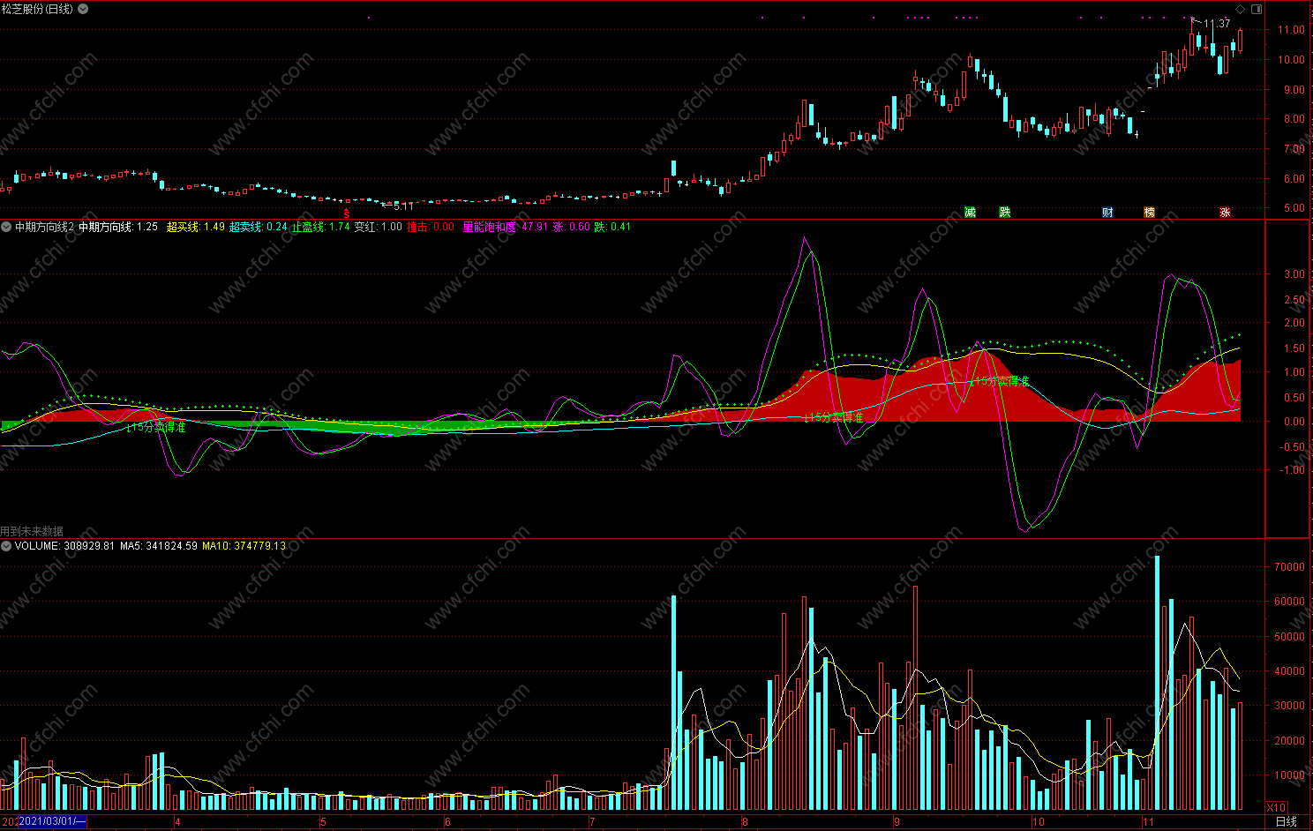1313x831 pixels.
Task: Expand the VOLUME indicator menu arrow
Action: click(x=6, y=546)
